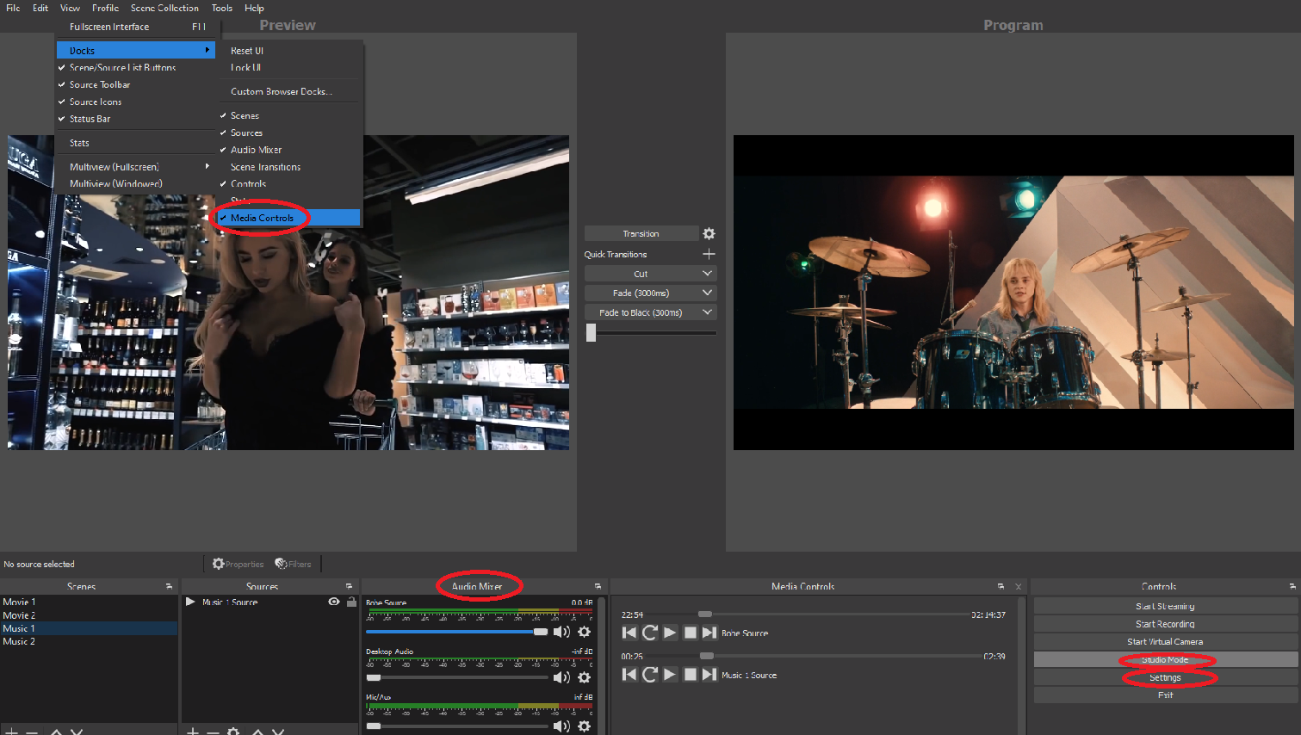
Task: Open the Tools menu
Action: [x=221, y=8]
